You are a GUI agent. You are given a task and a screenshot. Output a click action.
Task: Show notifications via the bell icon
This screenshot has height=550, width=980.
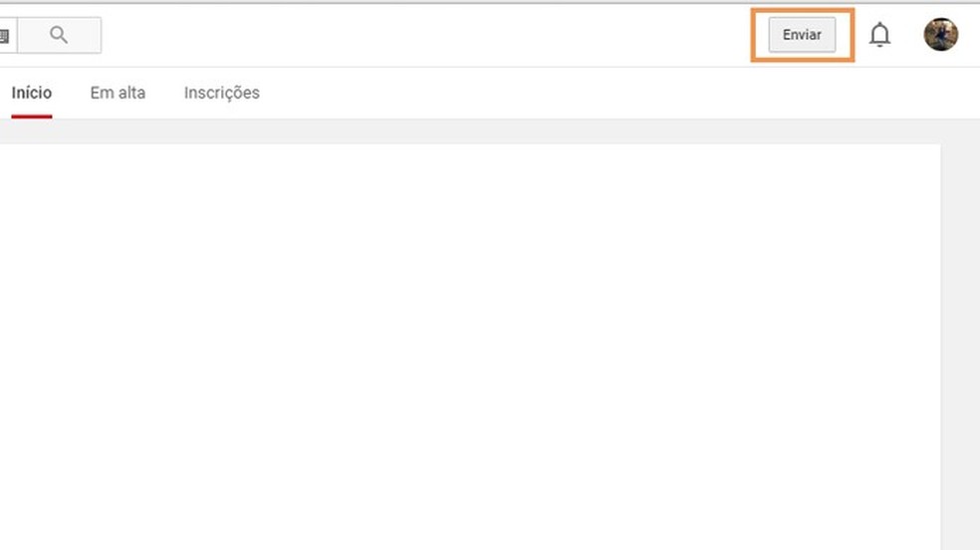[x=879, y=36]
